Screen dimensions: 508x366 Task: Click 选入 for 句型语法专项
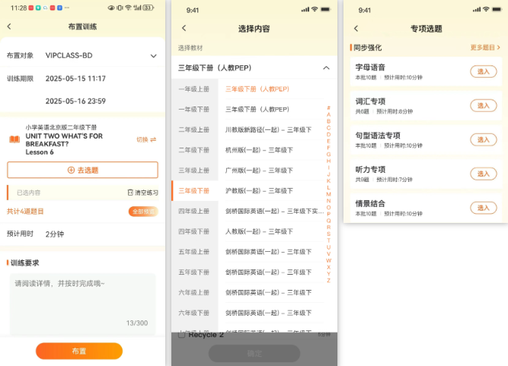coord(484,140)
